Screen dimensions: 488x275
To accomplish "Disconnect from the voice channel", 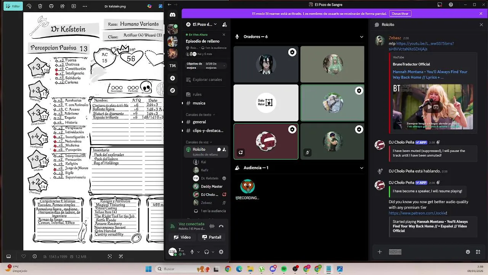I will pyautogui.click(x=221, y=226).
